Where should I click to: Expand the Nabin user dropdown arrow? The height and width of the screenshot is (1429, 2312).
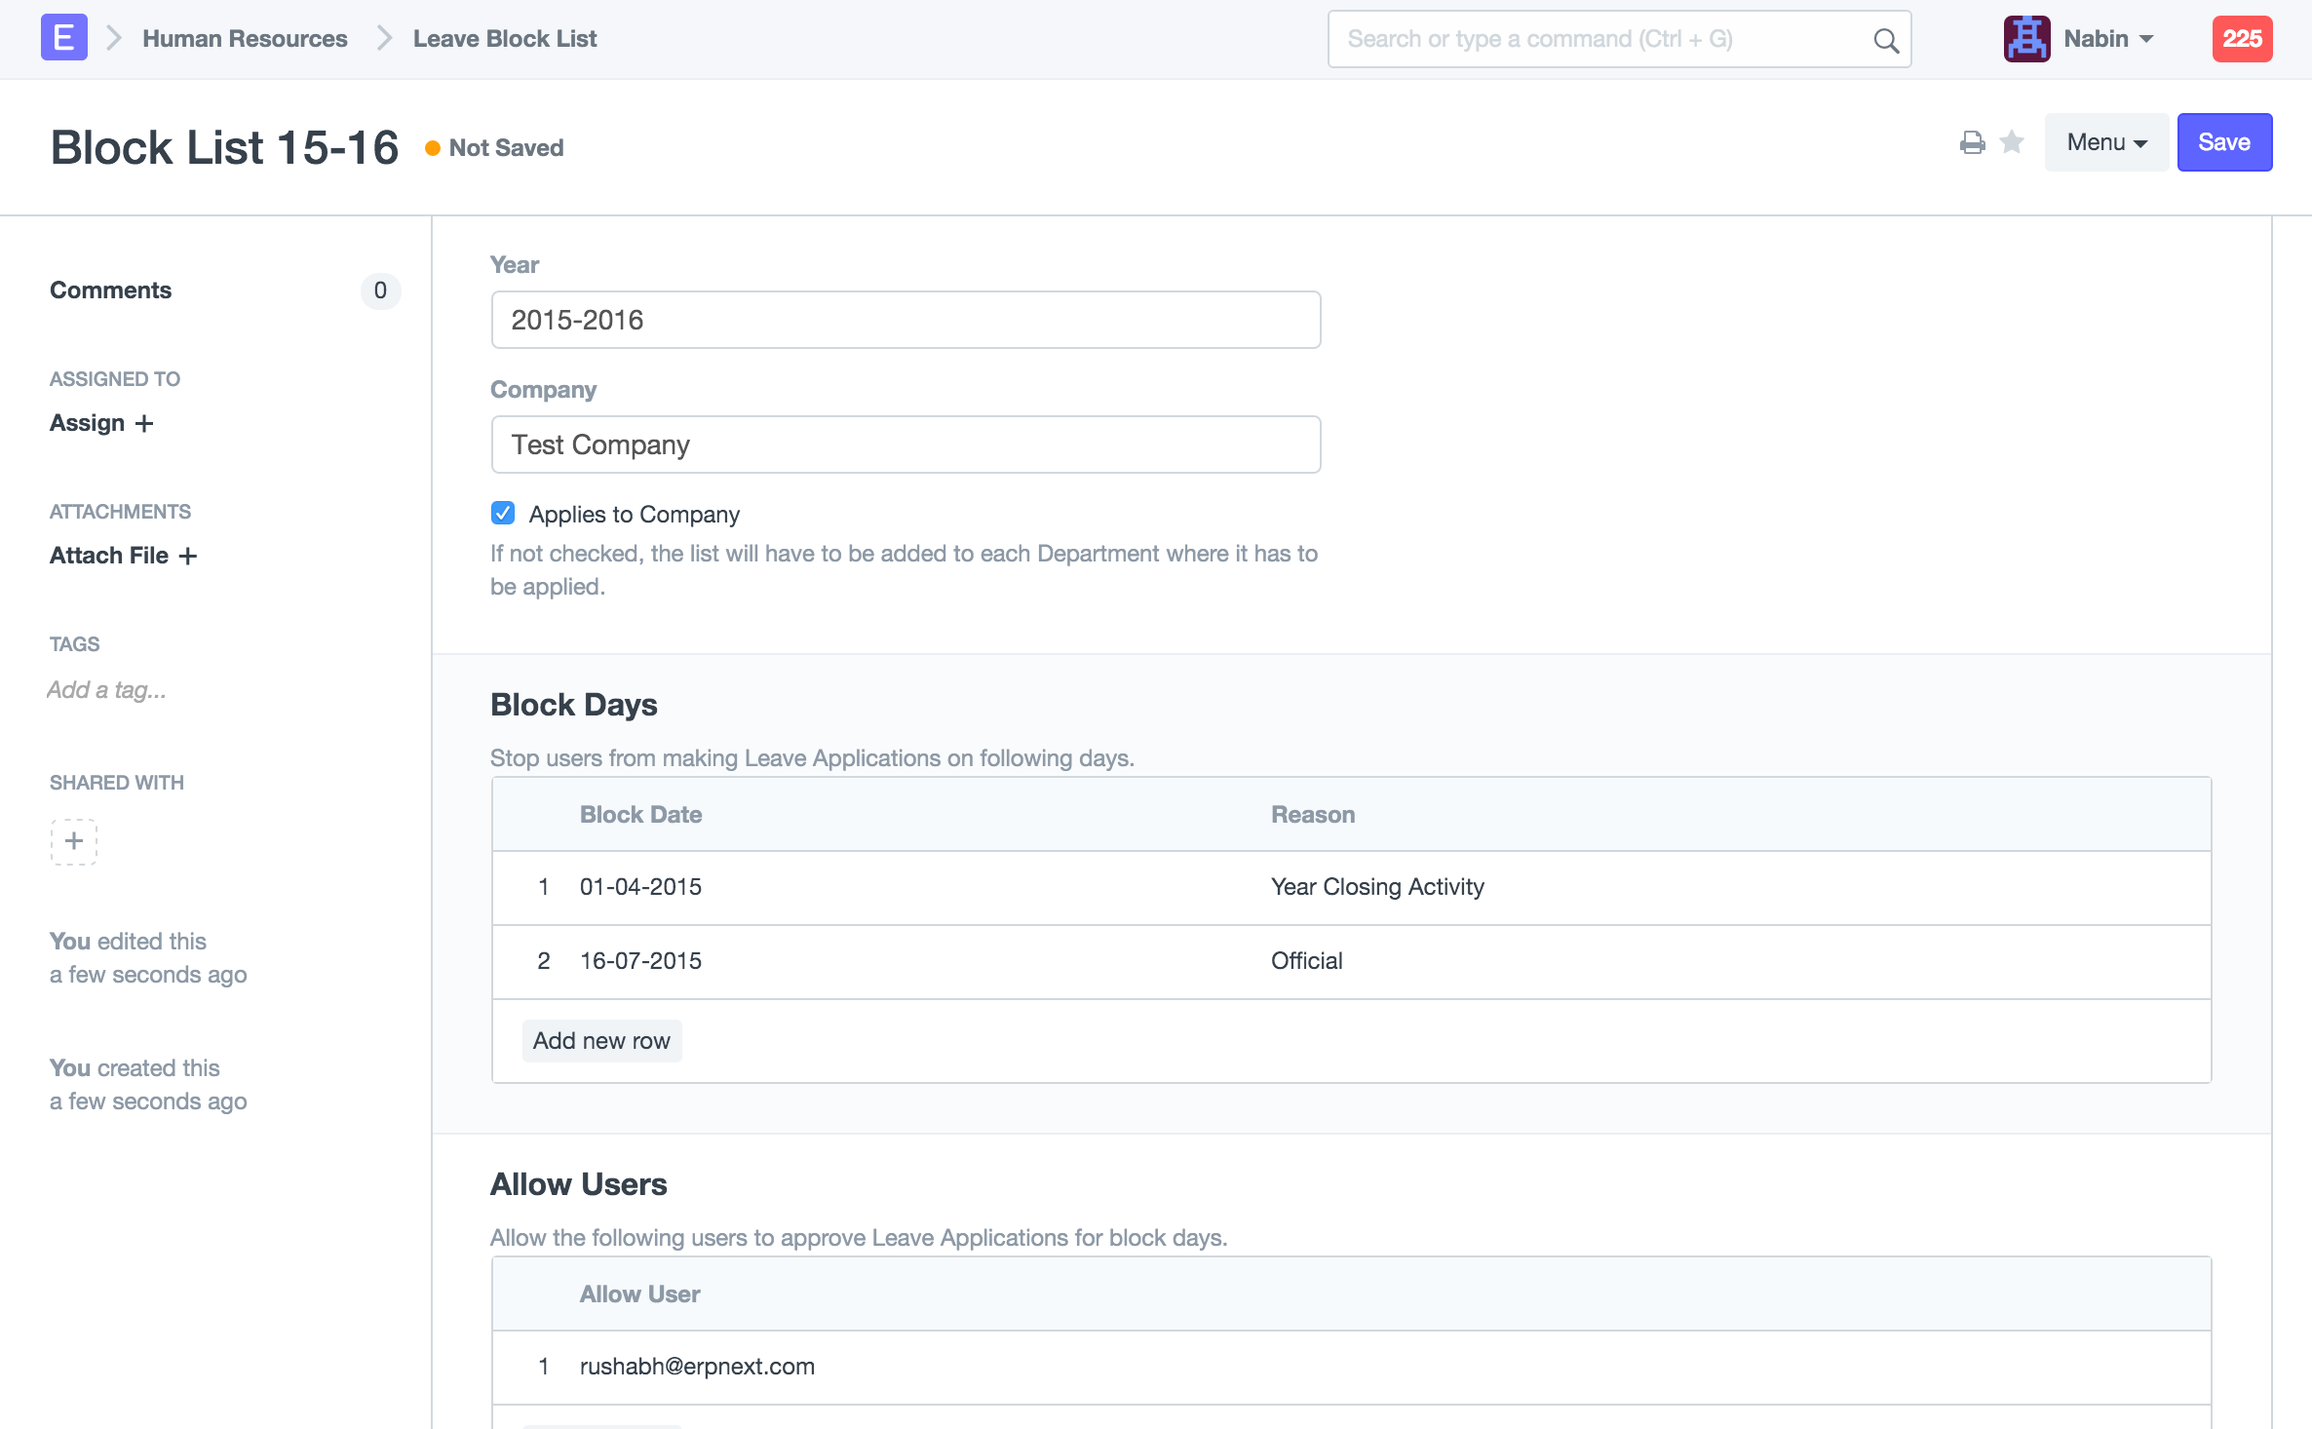pos(2146,39)
